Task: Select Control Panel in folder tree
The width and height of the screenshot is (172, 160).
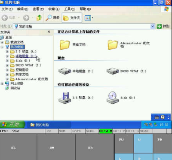Action: 22,70
